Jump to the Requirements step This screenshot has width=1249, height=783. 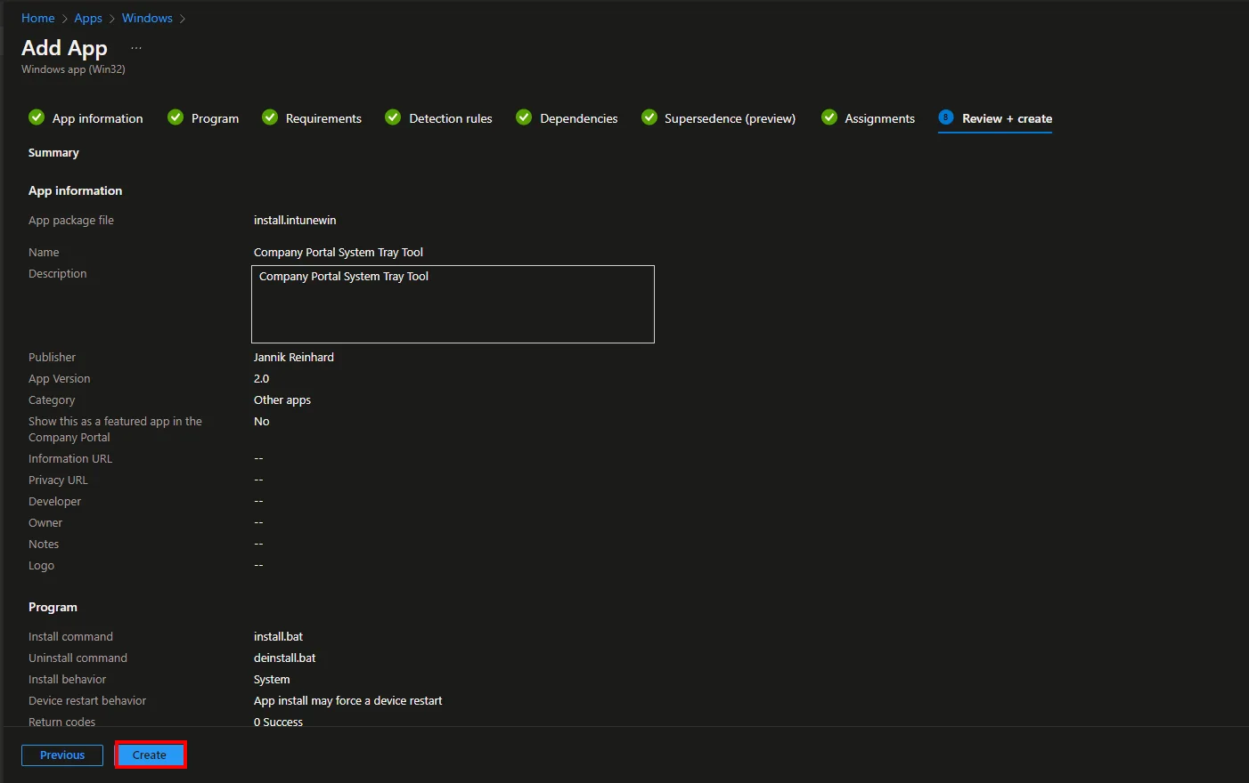pyautogui.click(x=312, y=118)
